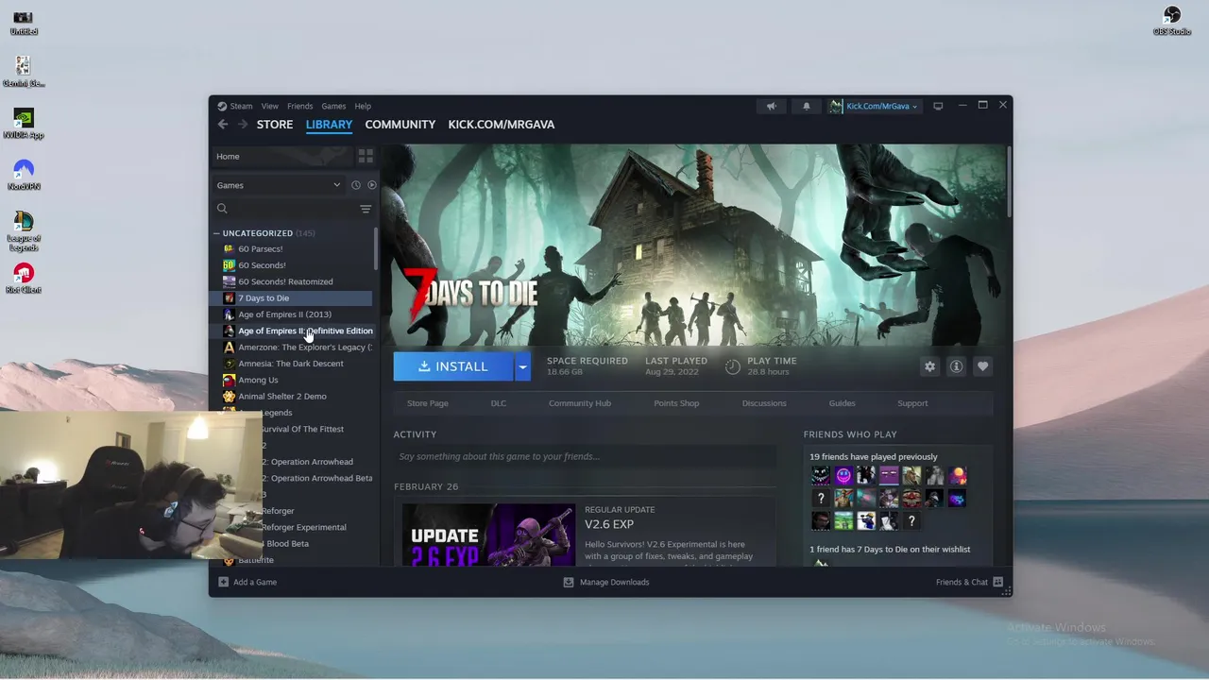This screenshot has height=680, width=1209.
Task: Open the Help menu
Action: (363, 106)
